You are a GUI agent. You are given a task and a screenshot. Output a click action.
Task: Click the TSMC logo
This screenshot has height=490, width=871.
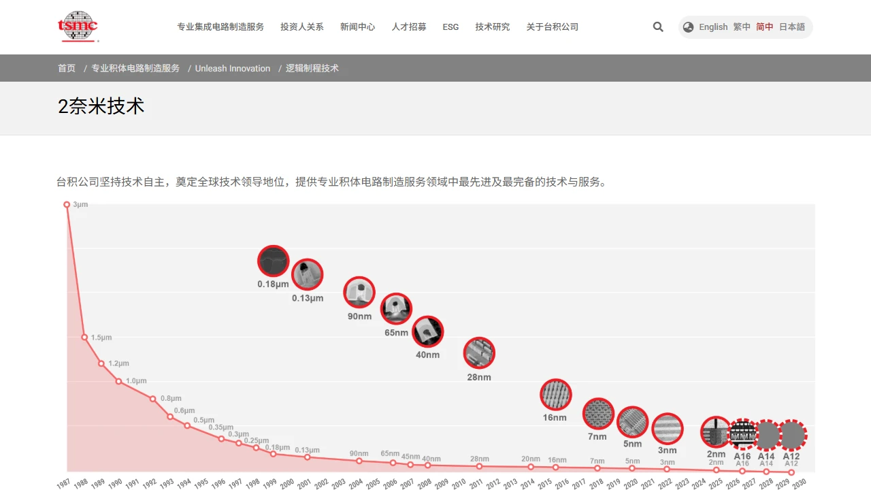point(78,27)
